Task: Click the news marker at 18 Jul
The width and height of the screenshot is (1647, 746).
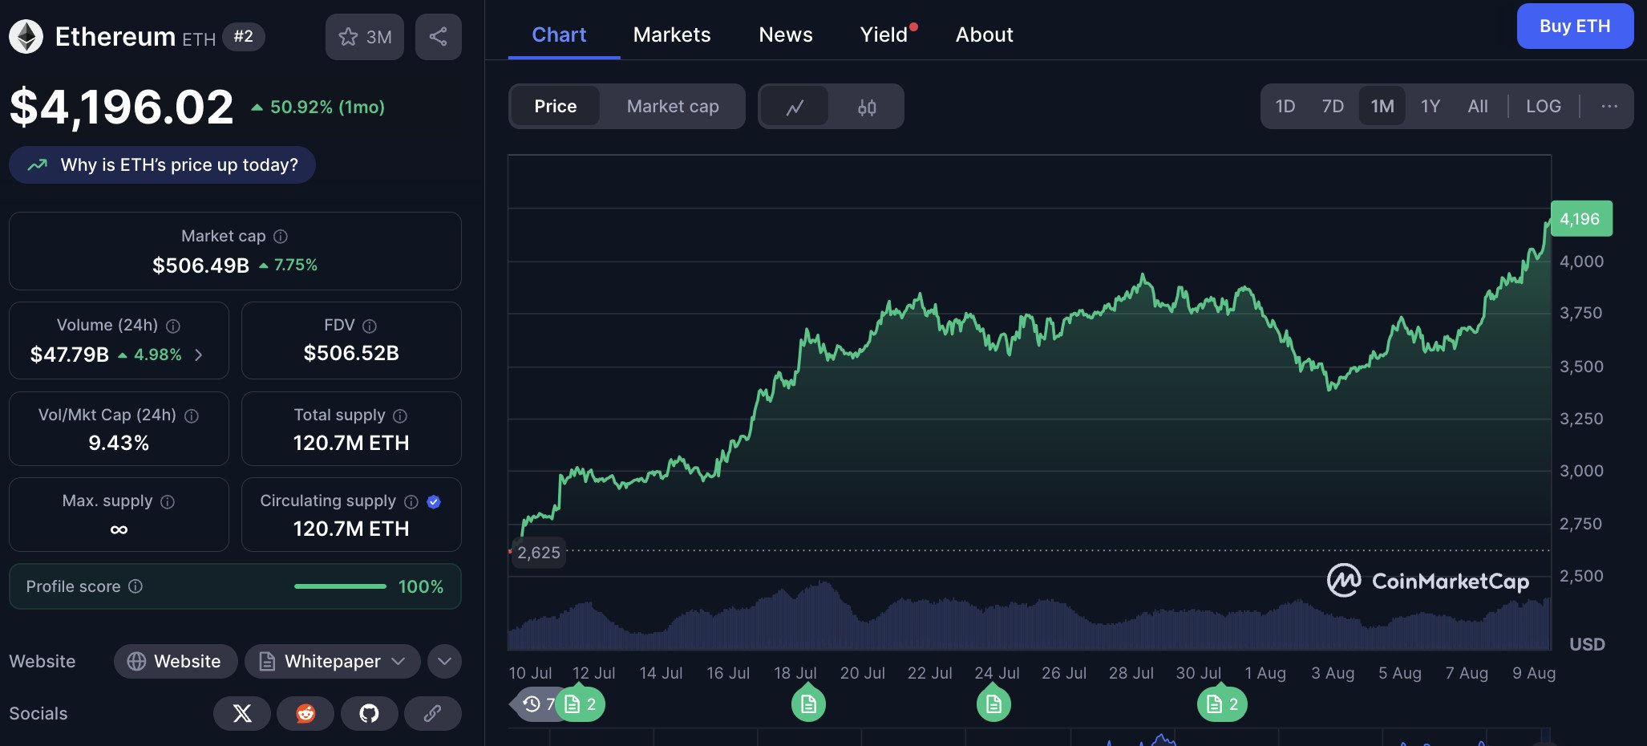Action: [808, 703]
